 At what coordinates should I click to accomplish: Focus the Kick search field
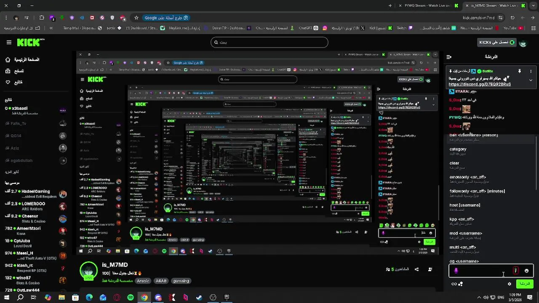click(x=269, y=43)
